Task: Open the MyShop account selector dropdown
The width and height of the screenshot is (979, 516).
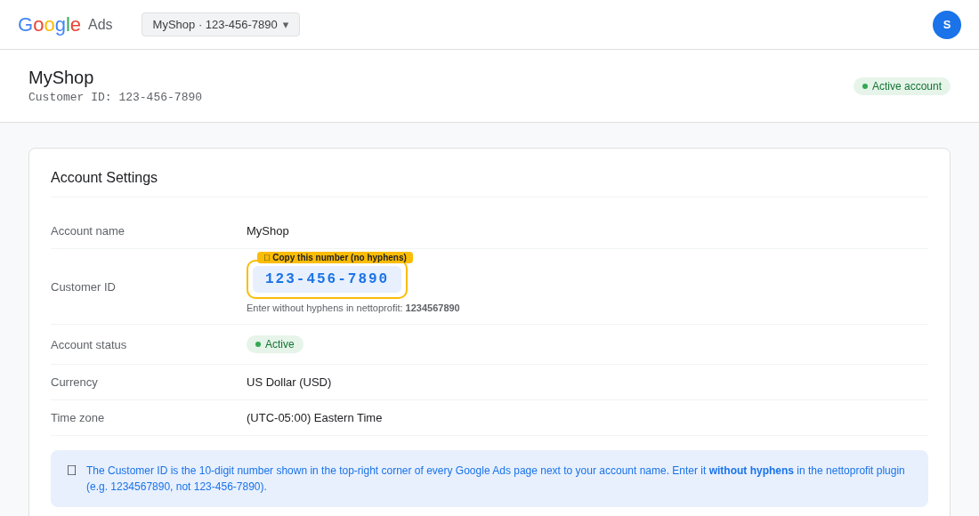Action: (221, 24)
